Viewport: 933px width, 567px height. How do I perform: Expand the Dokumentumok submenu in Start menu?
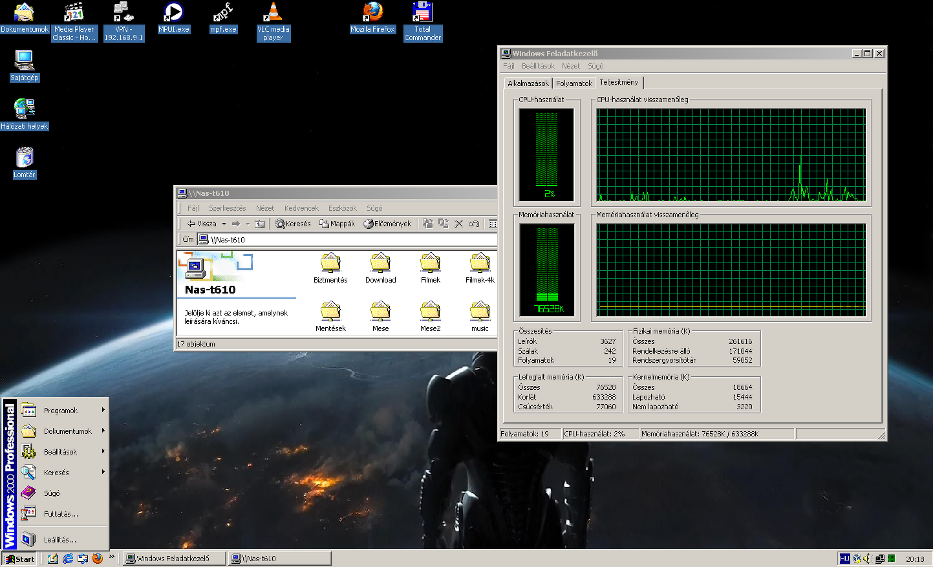coord(64,431)
